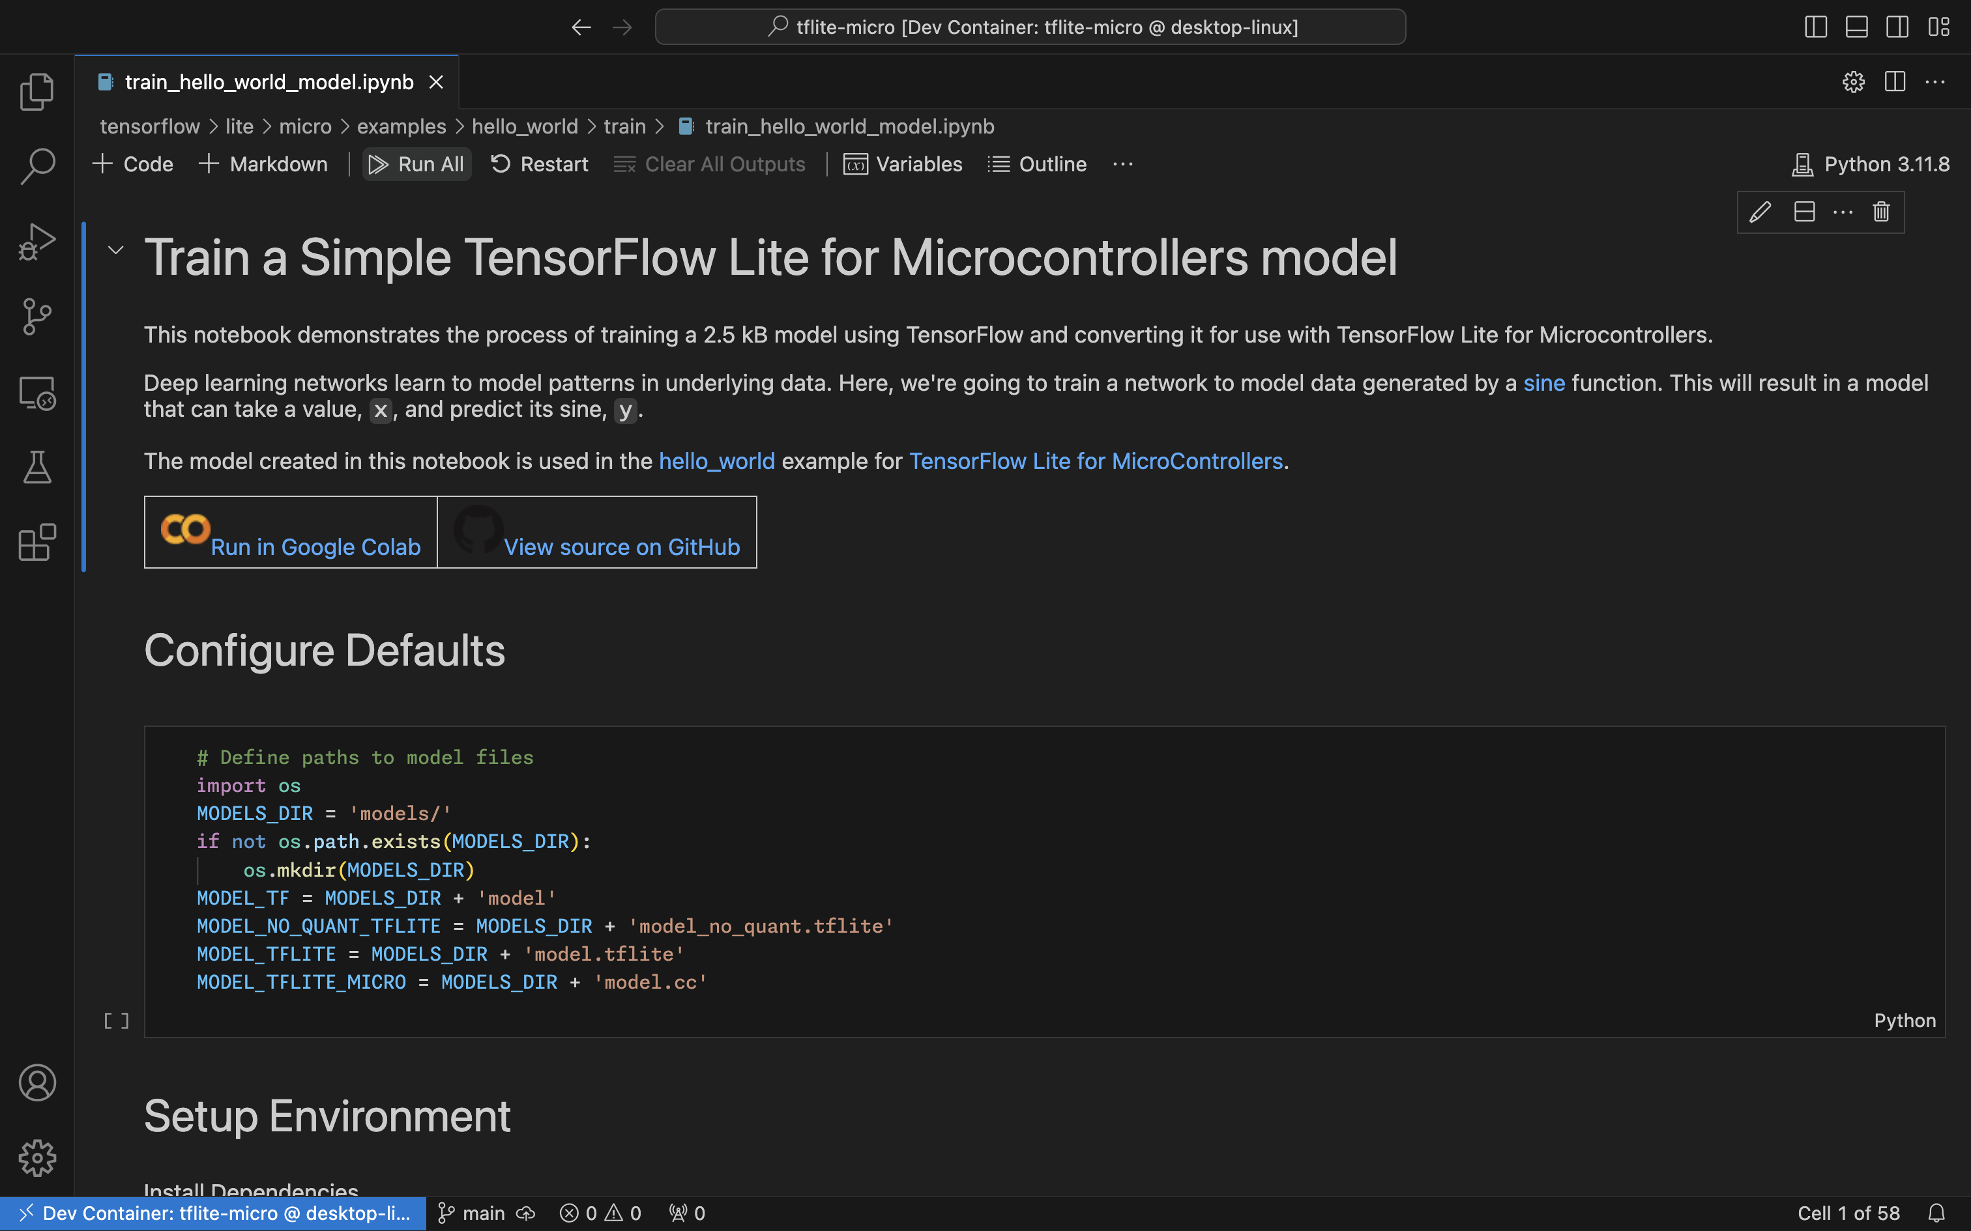The height and width of the screenshot is (1231, 1971).
Task: Collapse the title markdown section chevron
Action: click(x=115, y=250)
